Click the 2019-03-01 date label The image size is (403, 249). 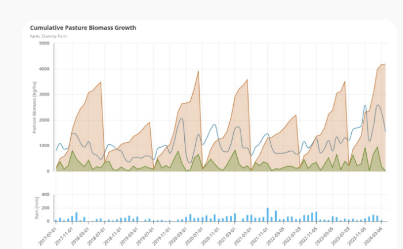pos(129,236)
